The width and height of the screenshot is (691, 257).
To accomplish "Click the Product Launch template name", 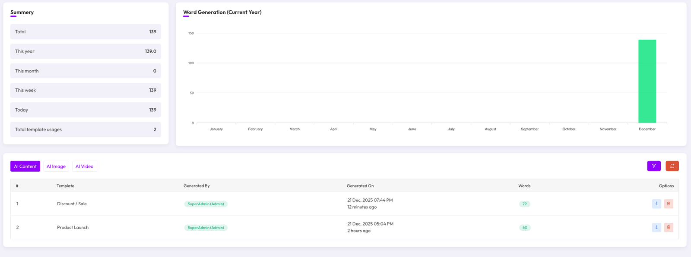I will (x=73, y=228).
